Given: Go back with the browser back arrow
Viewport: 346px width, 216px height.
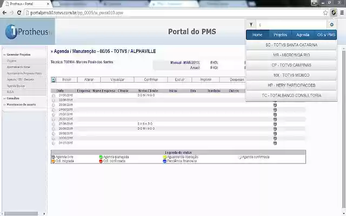Looking at the screenshot, I should click(x=4, y=13).
